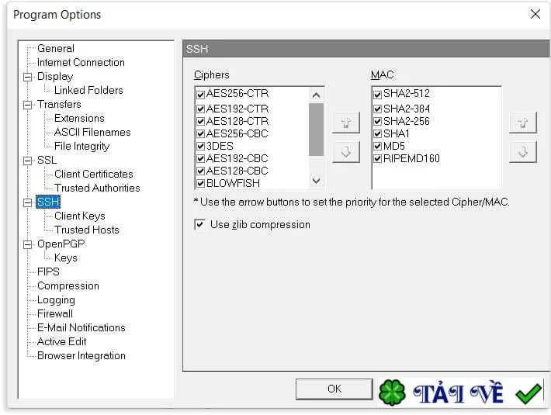This screenshot has height=415, width=551.
Task: Click the Ciphers list scrollbar thumb
Action: click(317, 130)
